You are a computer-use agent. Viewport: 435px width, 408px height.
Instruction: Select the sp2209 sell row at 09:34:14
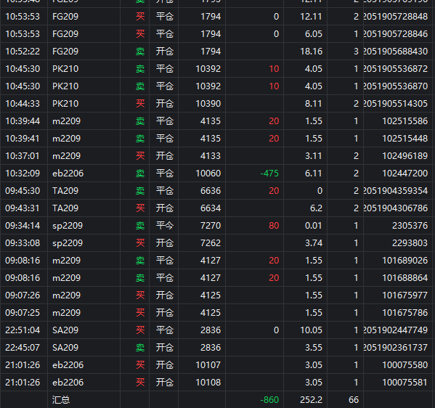[x=218, y=226]
